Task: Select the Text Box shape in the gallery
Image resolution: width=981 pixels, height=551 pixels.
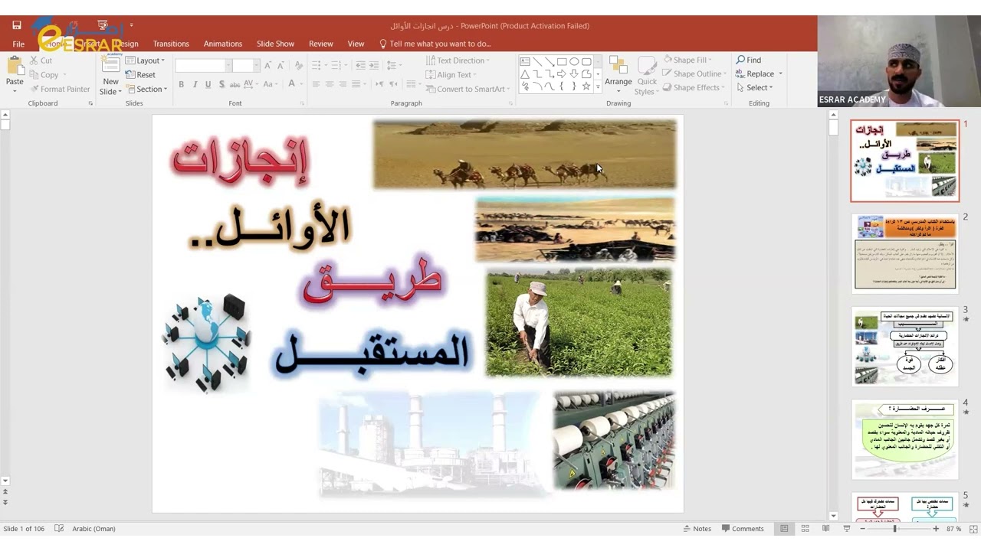Action: pyautogui.click(x=525, y=62)
